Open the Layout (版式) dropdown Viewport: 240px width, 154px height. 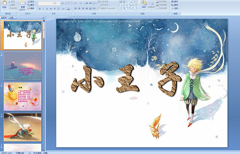tap(32, 1)
